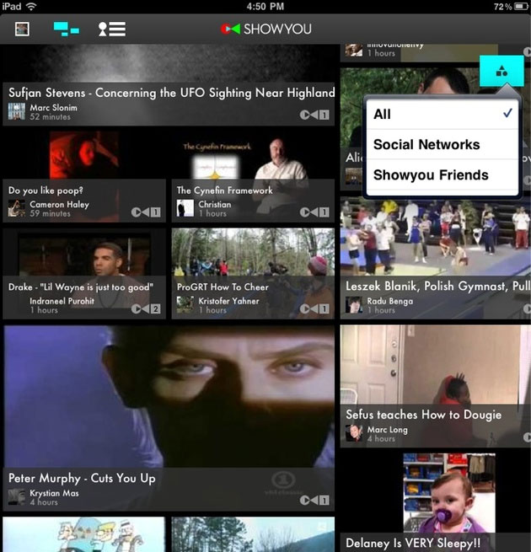Tap share count icon on Drake video
Screen dimensions: 531x552
146,308
